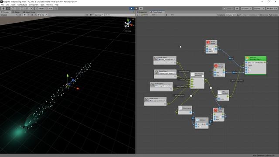Select the Rect tool in toolbar
This screenshot has width=279, height=157.
[x=22, y=8]
